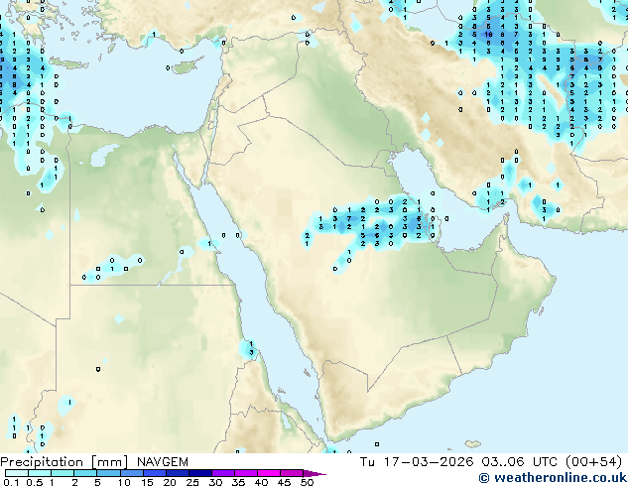Click the 20–25 mm legend swatch
The height and width of the screenshot is (486, 629).
(178, 473)
